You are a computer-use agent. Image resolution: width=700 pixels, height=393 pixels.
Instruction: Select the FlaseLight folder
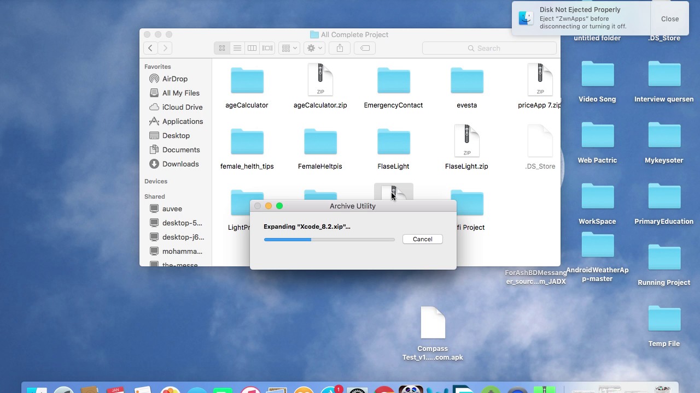pyautogui.click(x=393, y=141)
